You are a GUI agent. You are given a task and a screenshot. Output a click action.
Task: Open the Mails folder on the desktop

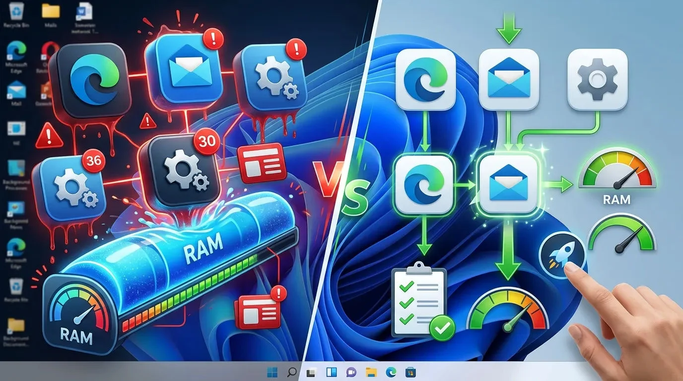[x=50, y=15]
